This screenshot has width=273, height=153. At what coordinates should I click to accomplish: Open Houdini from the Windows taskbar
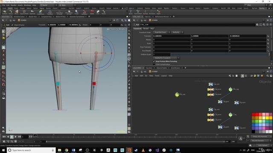tap(129, 150)
